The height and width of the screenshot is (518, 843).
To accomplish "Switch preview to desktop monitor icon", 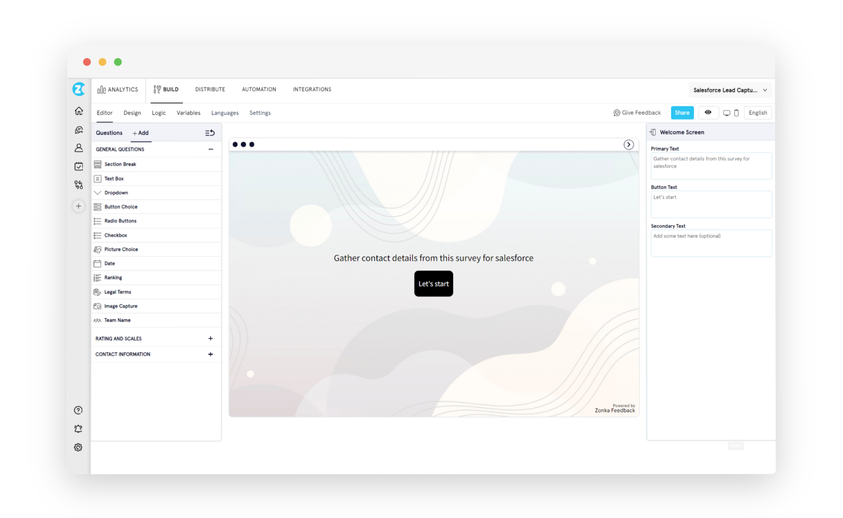I will (726, 112).
